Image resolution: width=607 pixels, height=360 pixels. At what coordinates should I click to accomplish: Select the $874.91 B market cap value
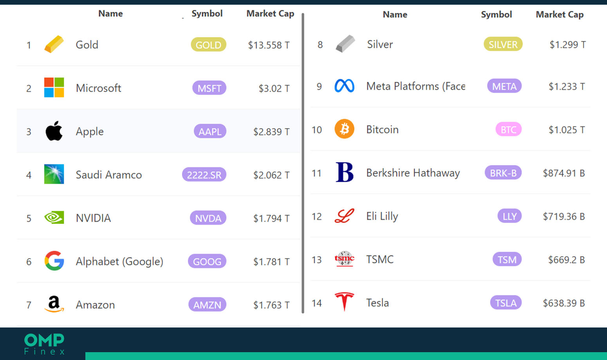pos(564,173)
